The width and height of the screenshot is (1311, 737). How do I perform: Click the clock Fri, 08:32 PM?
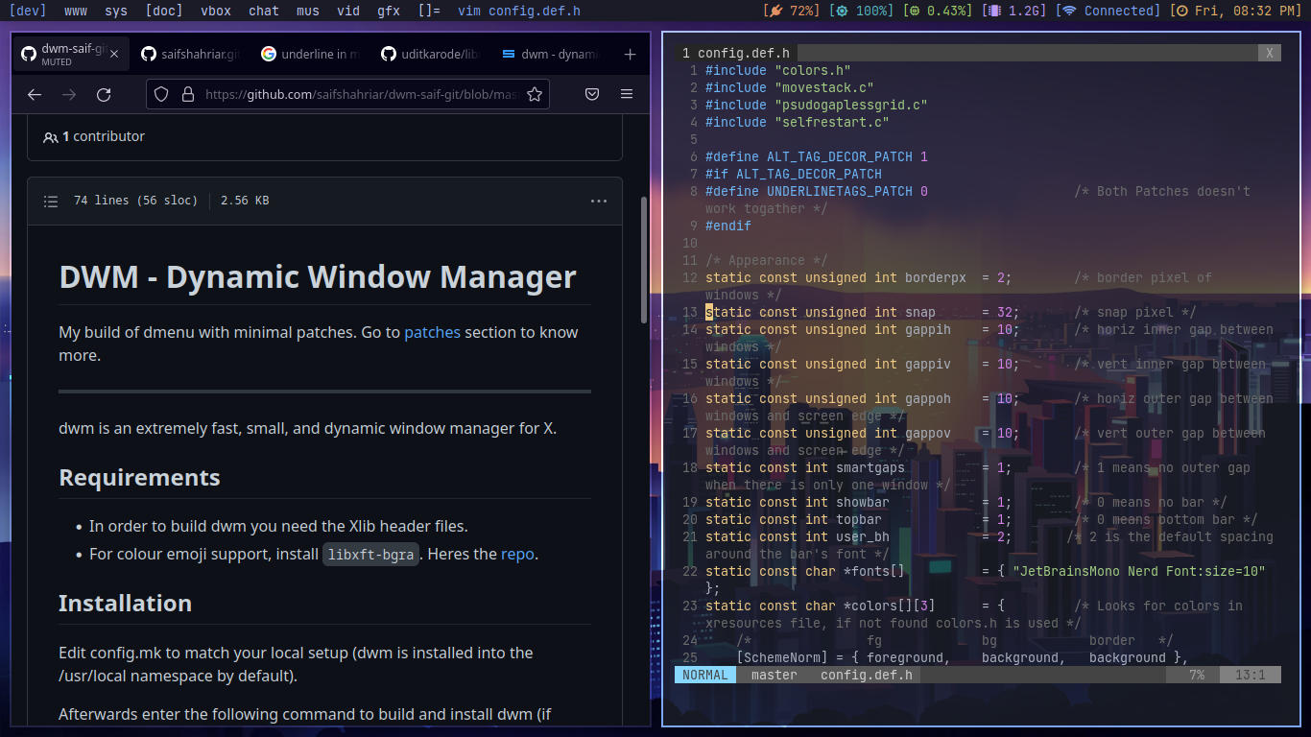coord(1236,11)
